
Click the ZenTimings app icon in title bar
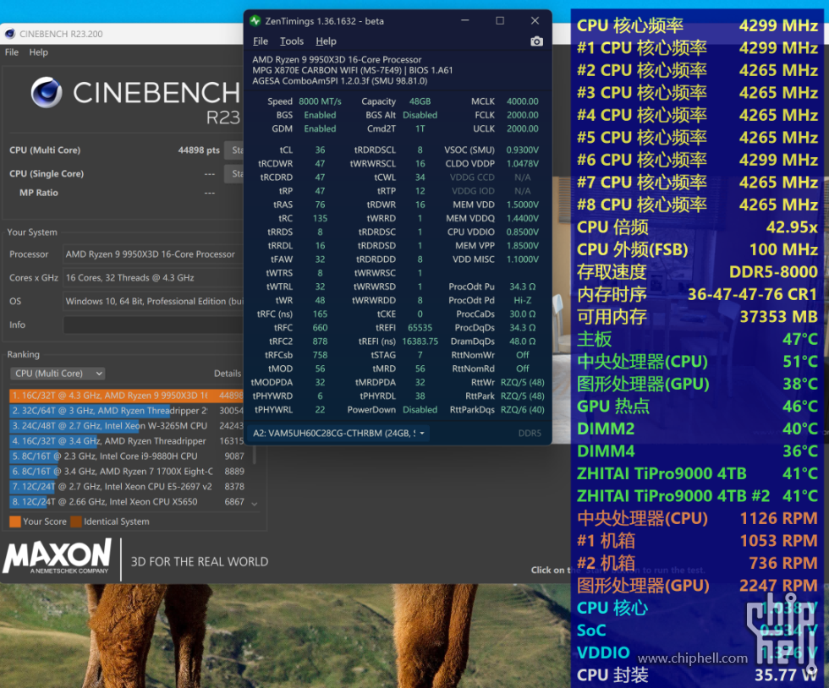point(255,21)
